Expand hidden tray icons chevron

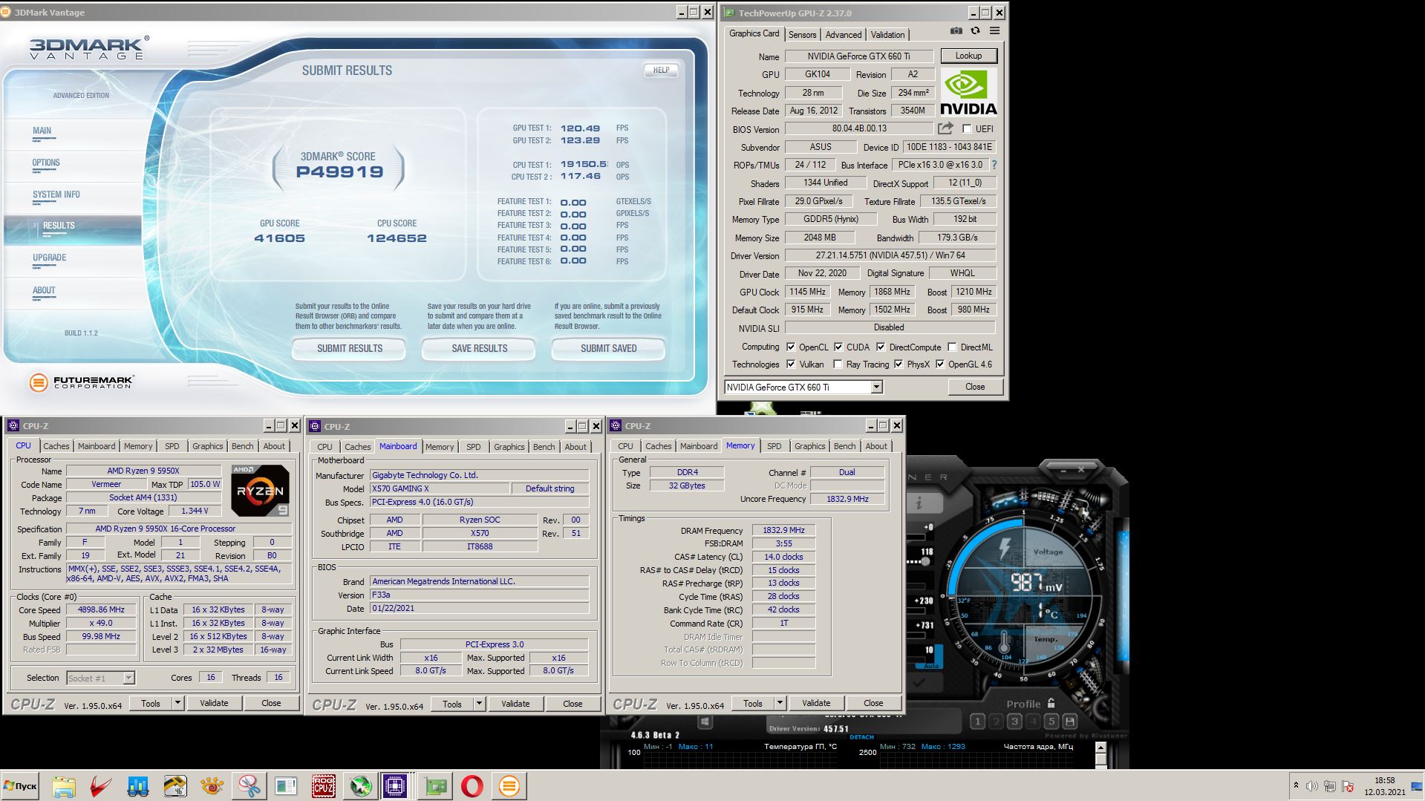(1296, 785)
